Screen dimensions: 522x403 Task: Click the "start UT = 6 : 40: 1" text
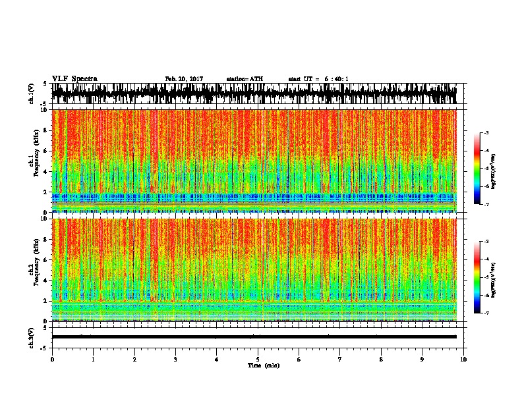(318, 79)
